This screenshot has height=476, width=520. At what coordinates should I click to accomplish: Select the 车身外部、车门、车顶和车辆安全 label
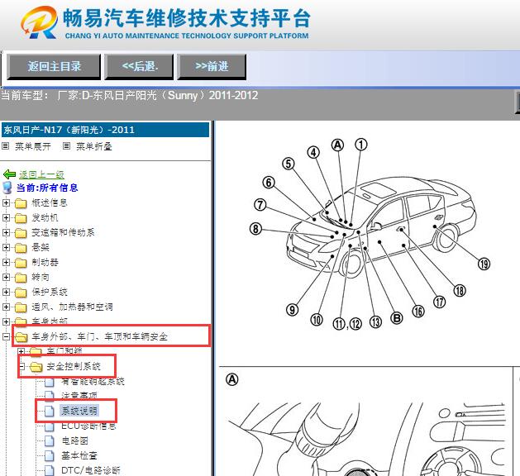pos(99,337)
